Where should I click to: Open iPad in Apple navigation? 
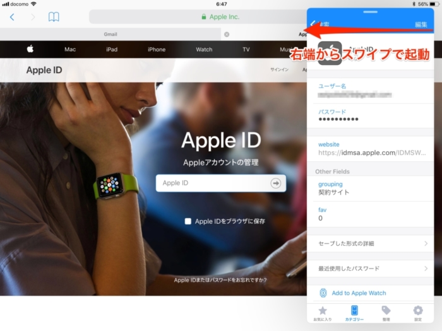[x=112, y=50]
